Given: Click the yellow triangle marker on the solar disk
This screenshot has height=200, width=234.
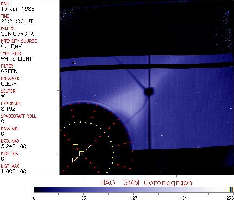Looking at the screenshot, I should pyautogui.click(x=79, y=151).
